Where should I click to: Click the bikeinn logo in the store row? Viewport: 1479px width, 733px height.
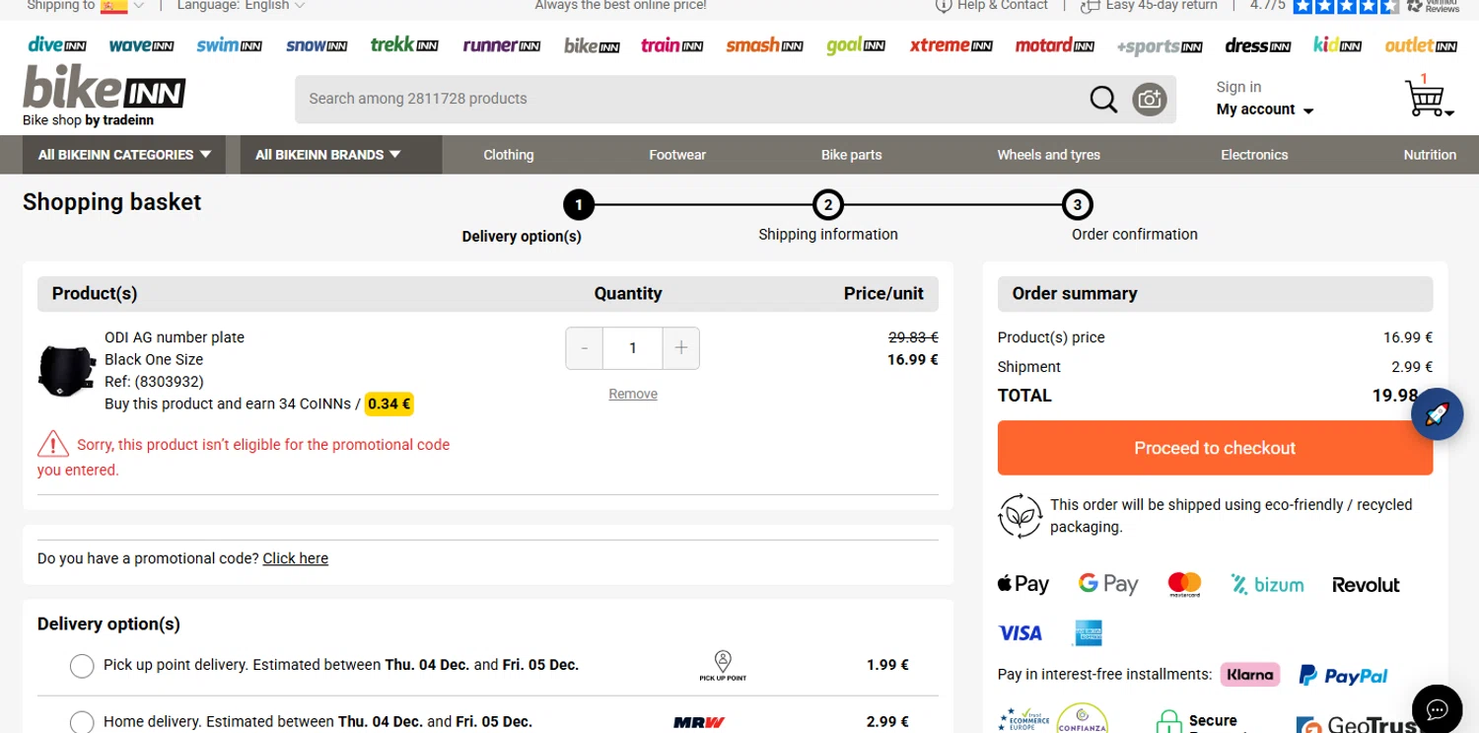[x=592, y=45]
